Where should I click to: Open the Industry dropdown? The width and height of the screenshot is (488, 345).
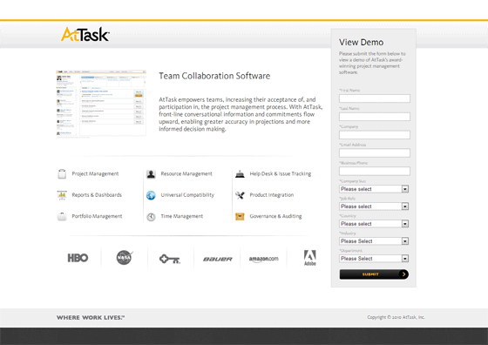[x=374, y=241]
